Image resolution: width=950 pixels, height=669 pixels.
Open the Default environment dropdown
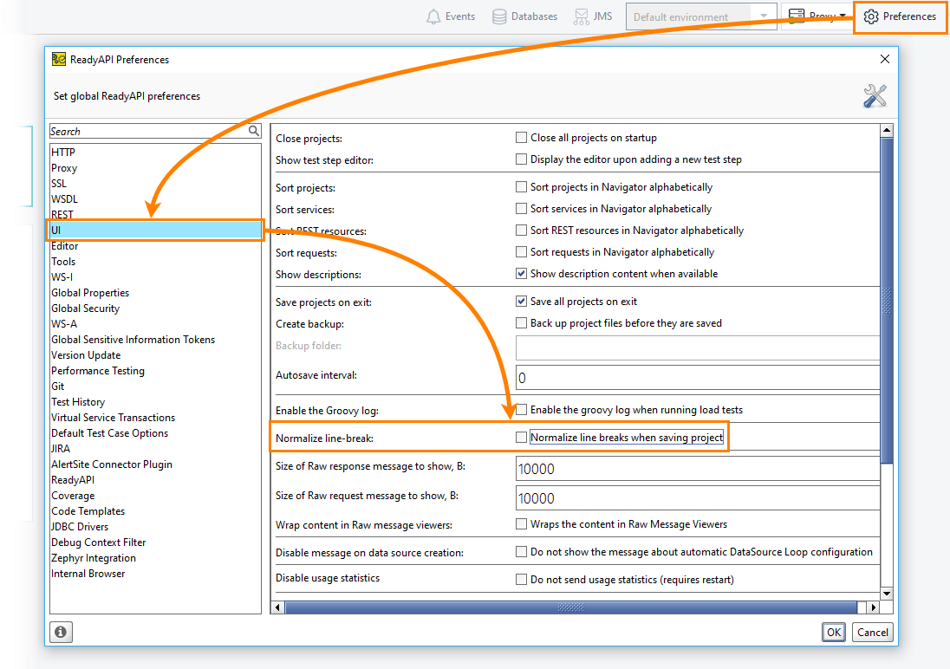pyautogui.click(x=762, y=16)
